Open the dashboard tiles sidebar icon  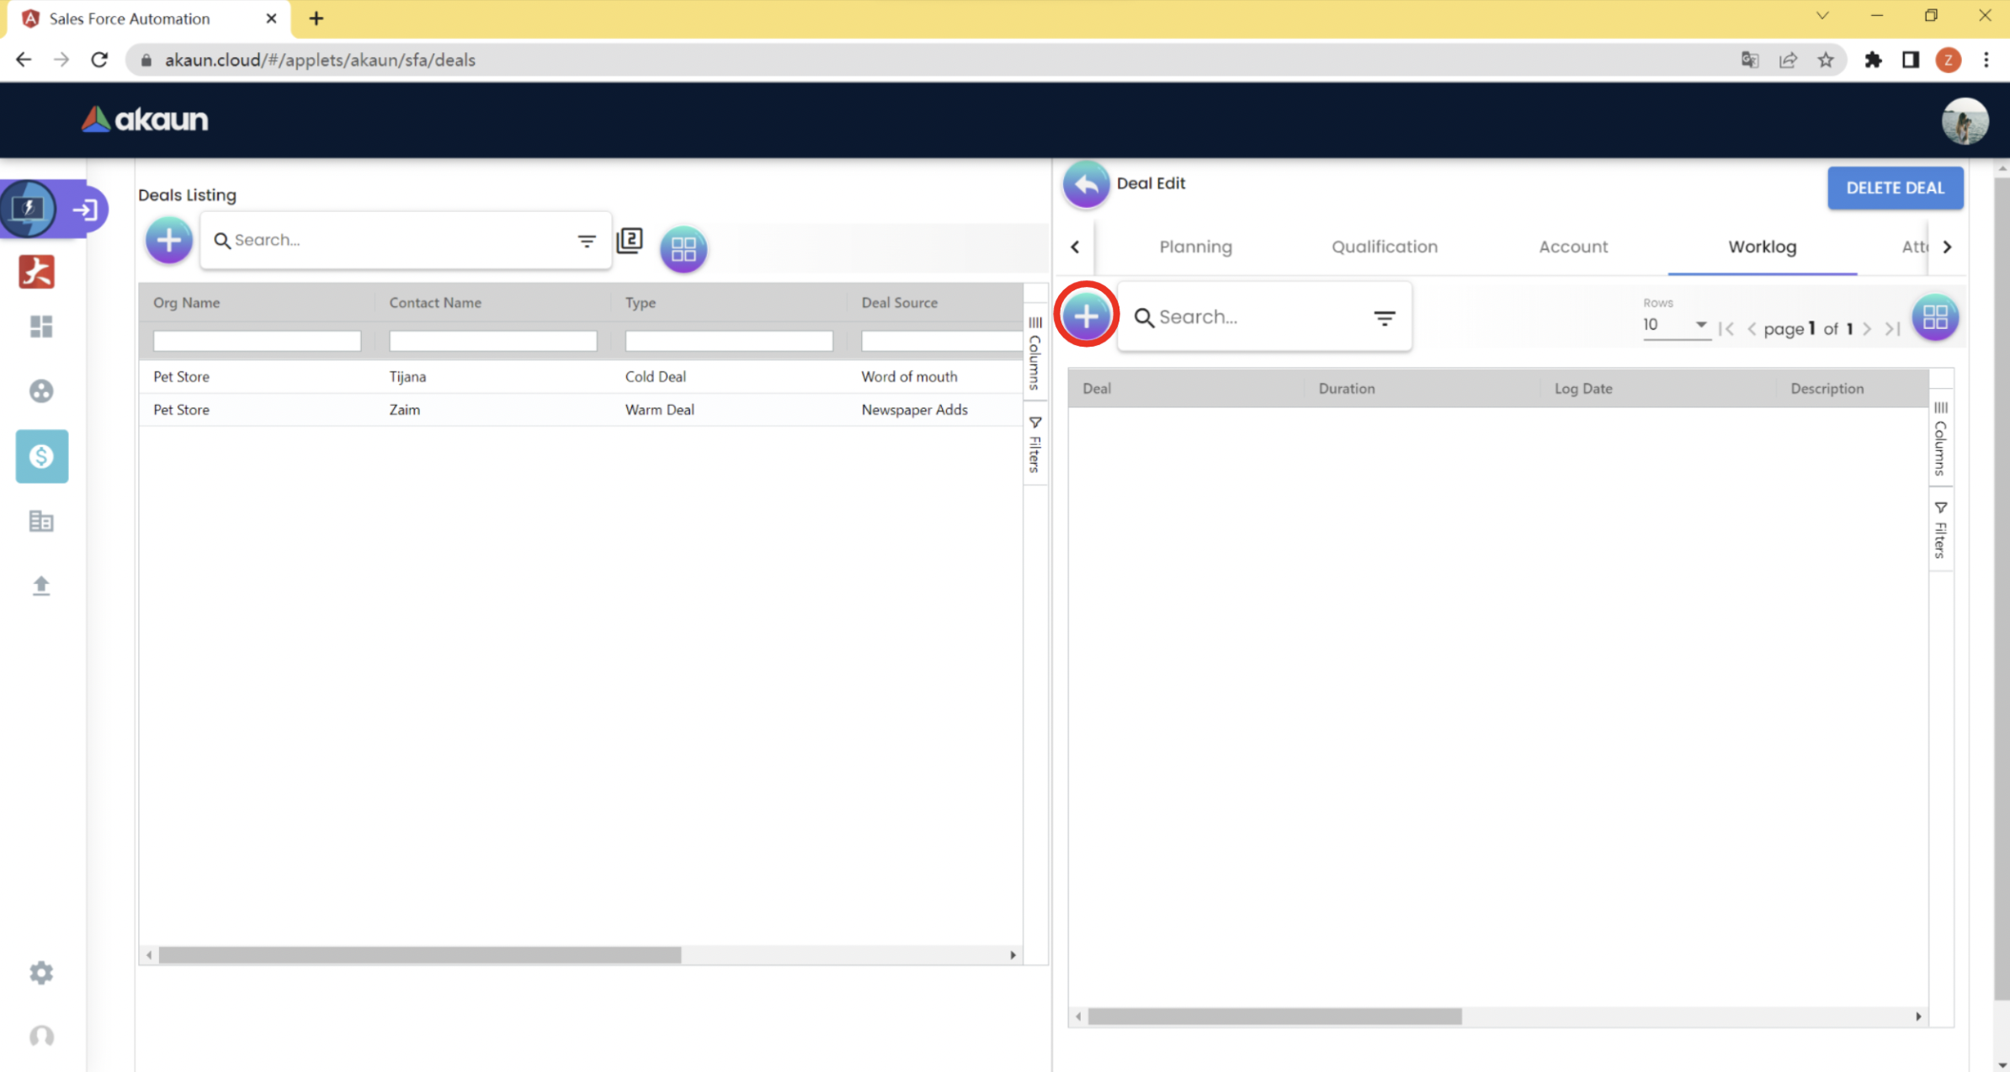[41, 326]
